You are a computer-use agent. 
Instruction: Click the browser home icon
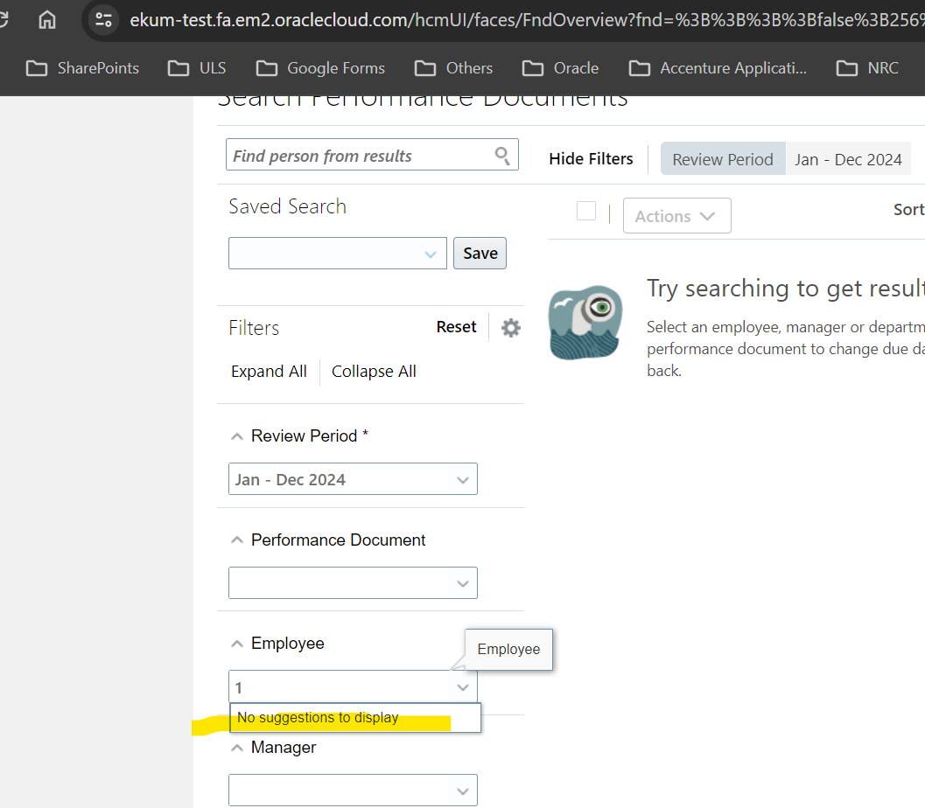coord(46,19)
